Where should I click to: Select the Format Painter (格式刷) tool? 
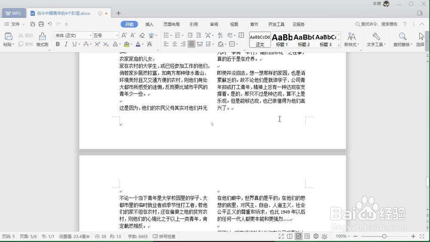(42, 40)
